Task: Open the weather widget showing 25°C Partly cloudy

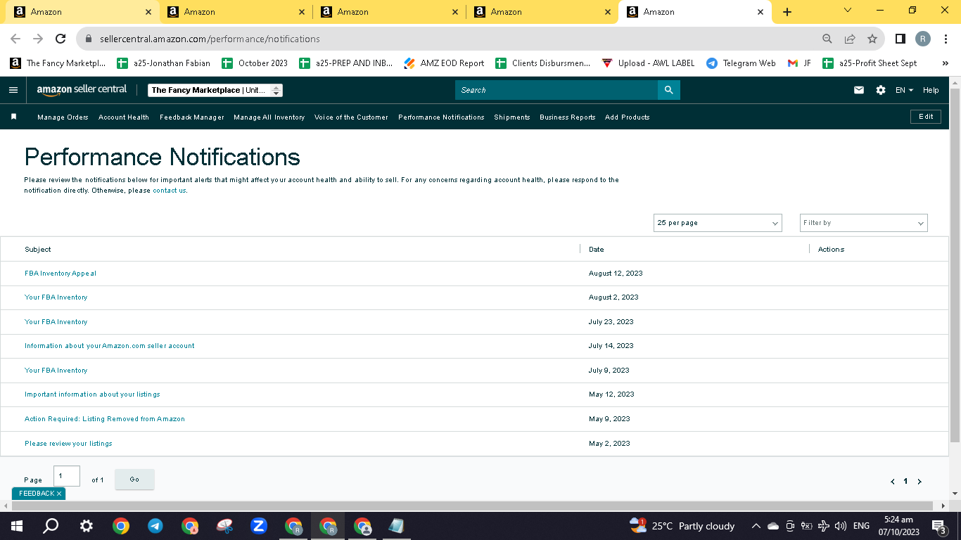Action: [682, 526]
